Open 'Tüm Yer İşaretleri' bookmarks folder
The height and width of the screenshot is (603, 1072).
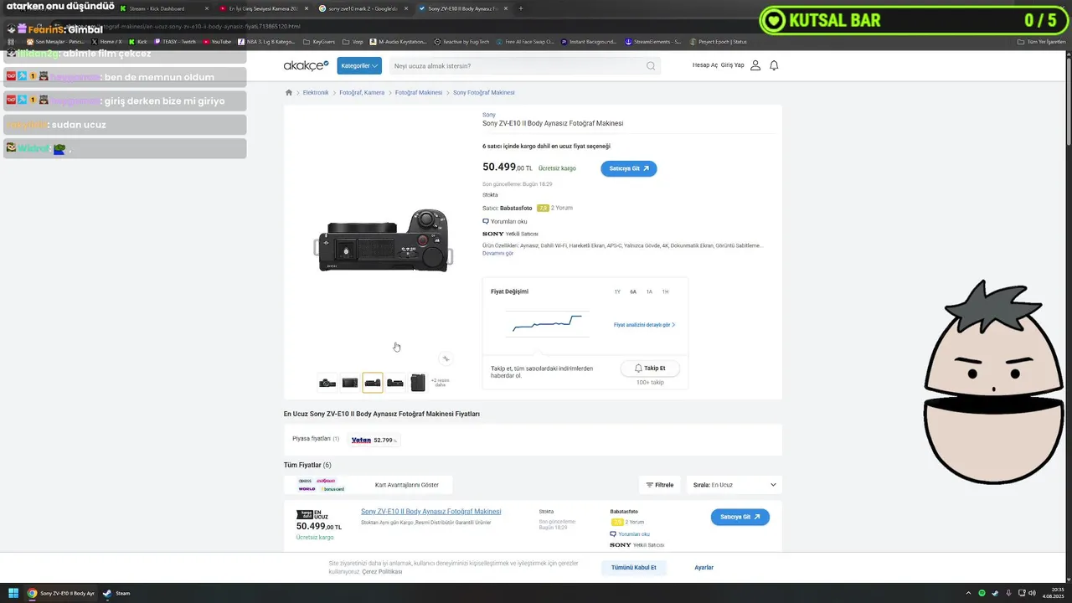[1042, 41]
